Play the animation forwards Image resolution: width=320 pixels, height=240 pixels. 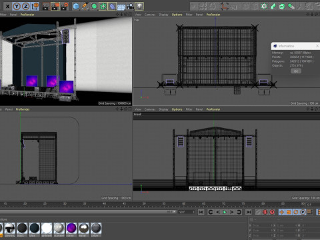point(225,212)
